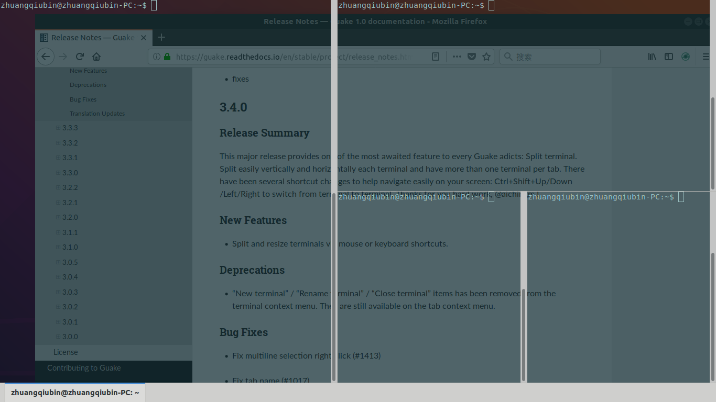Viewport: 716px width, 402px height.
Task: Click the Deprecations heading in page content
Action: tap(252, 270)
